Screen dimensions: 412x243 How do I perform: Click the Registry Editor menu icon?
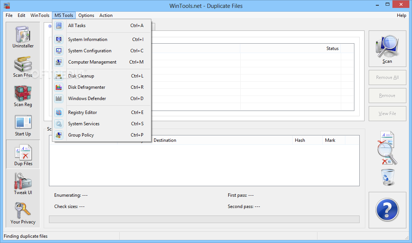(59, 112)
